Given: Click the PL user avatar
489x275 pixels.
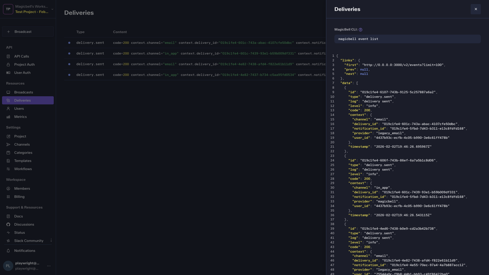Looking at the screenshot, I should pyautogui.click(x=8, y=266).
